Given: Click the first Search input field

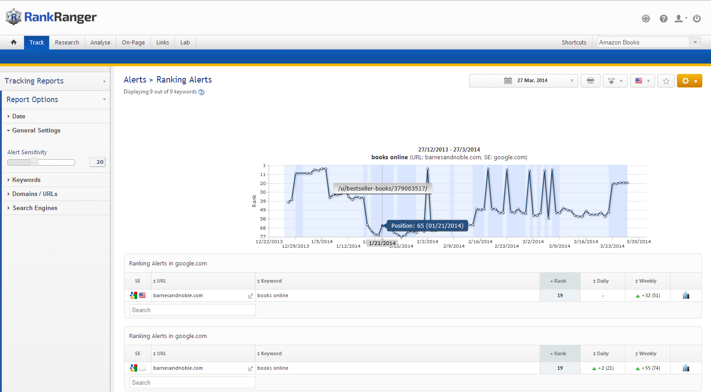Looking at the screenshot, I should coord(192,310).
